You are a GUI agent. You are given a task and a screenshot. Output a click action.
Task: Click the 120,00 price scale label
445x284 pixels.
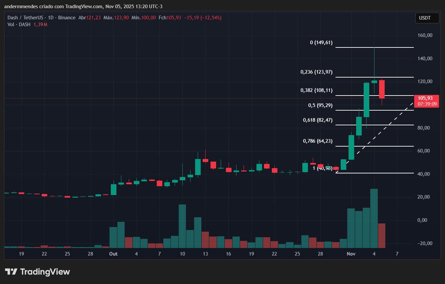pyautogui.click(x=425, y=81)
